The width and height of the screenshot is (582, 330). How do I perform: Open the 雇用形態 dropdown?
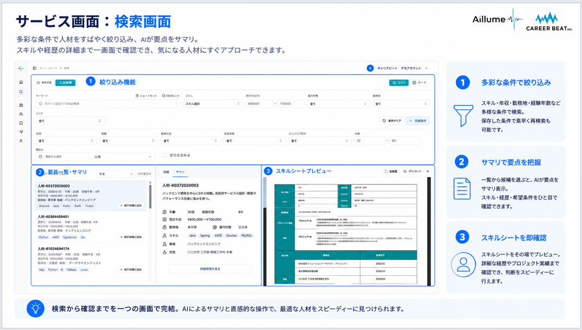click(x=338, y=104)
